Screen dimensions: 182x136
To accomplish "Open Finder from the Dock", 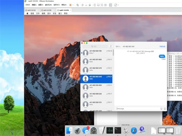I will [69, 131].
